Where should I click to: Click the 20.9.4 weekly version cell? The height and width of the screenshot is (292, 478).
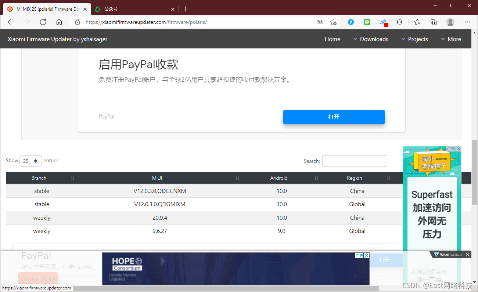[x=160, y=218]
